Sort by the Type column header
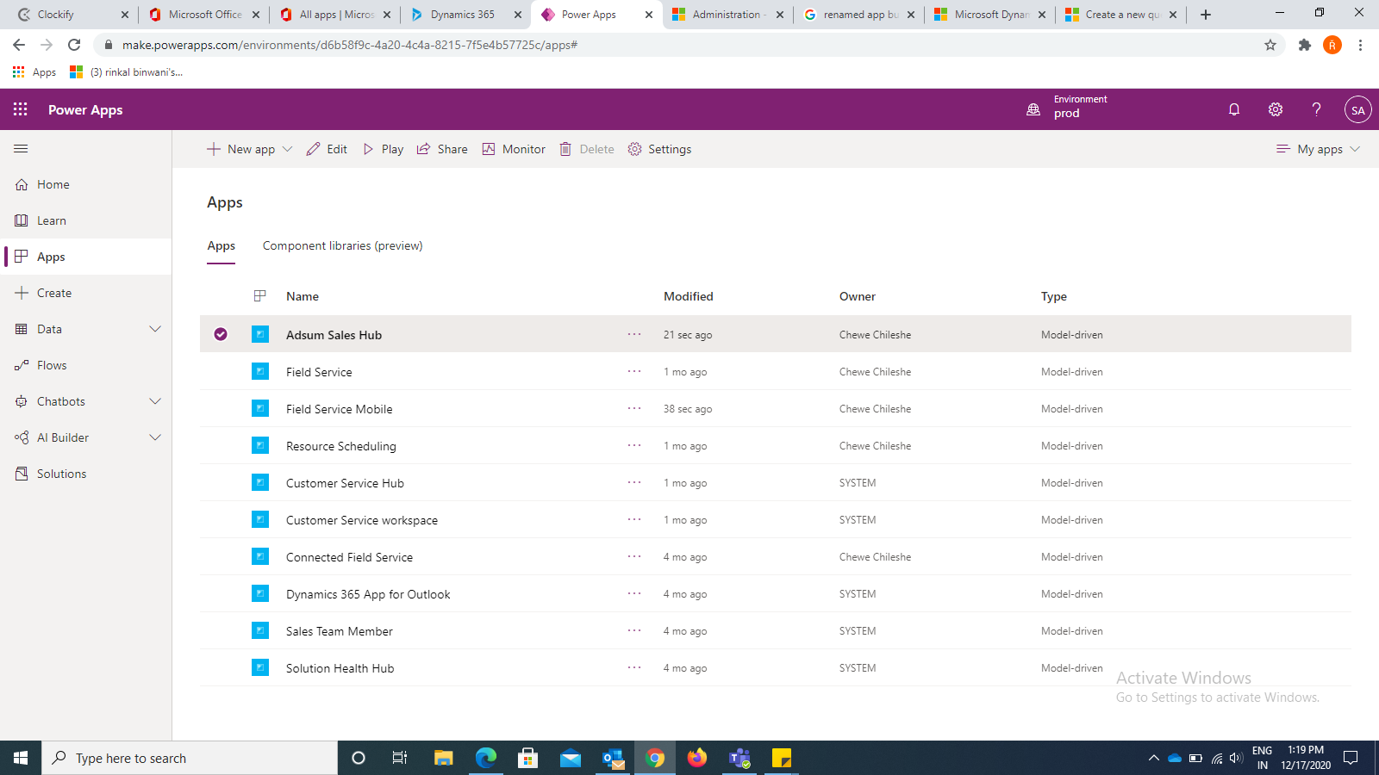This screenshot has height=775, width=1379. 1054,296
